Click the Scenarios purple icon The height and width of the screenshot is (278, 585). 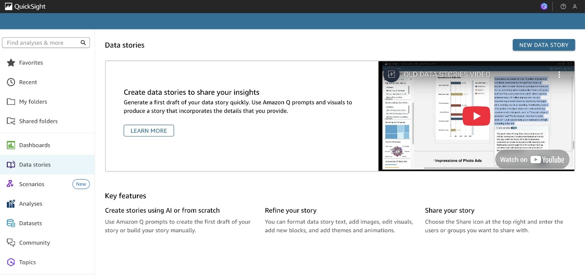tap(11, 184)
